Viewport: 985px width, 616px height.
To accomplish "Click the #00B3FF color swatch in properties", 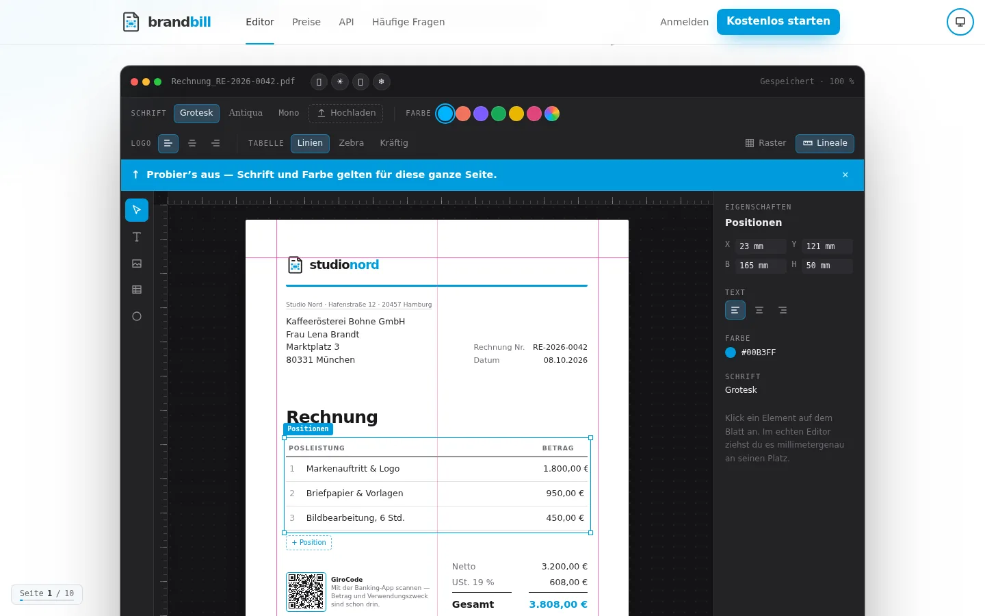I will click(x=731, y=352).
